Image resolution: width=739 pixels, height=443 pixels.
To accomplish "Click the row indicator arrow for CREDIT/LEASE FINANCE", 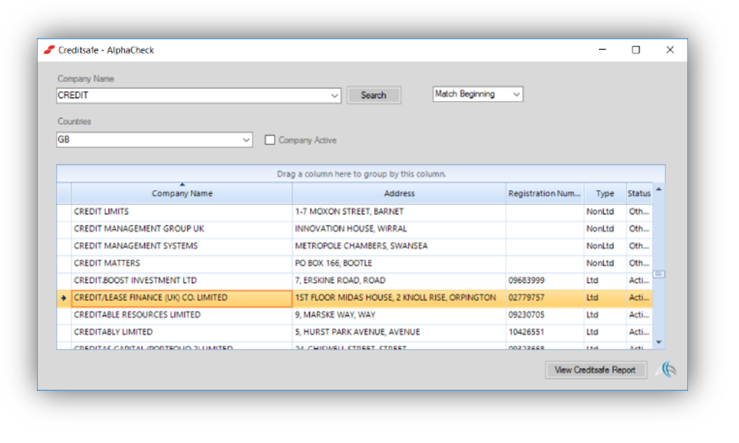I will 63,298.
